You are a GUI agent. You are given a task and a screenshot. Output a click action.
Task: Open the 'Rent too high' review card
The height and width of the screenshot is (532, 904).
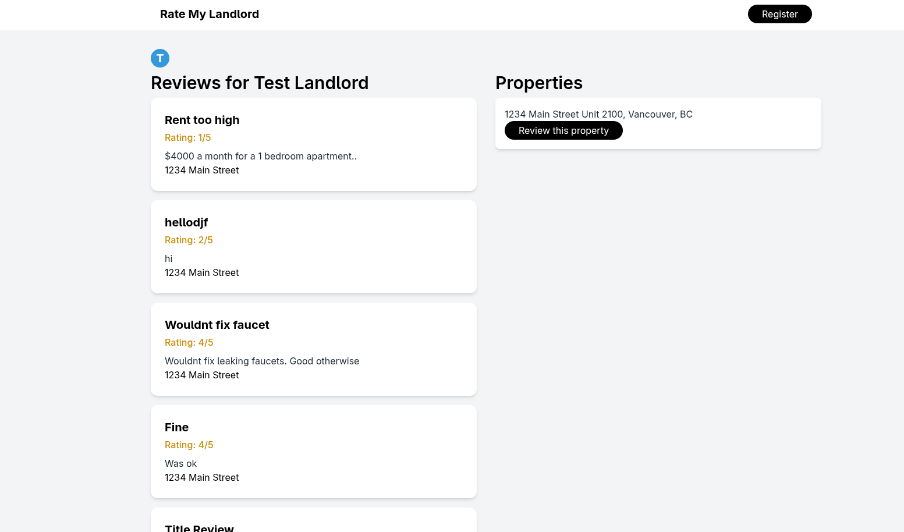314,144
